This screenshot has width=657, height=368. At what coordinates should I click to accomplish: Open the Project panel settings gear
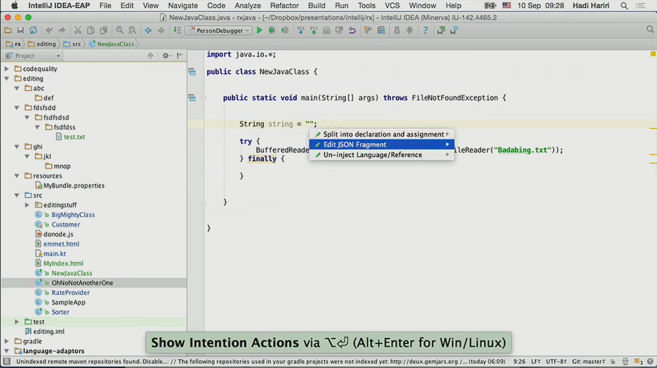[x=165, y=56]
